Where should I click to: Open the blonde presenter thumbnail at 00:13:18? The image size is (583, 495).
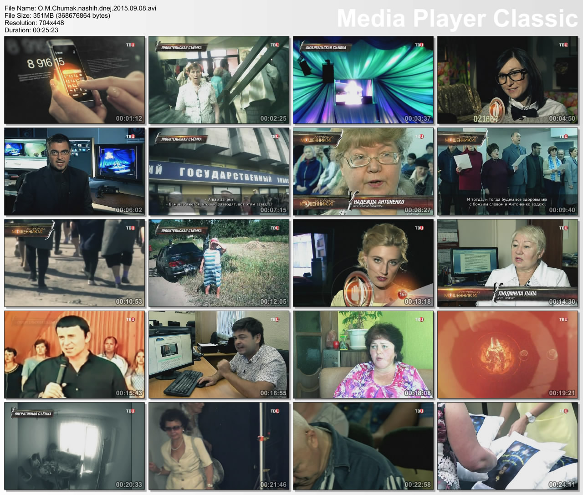(363, 263)
